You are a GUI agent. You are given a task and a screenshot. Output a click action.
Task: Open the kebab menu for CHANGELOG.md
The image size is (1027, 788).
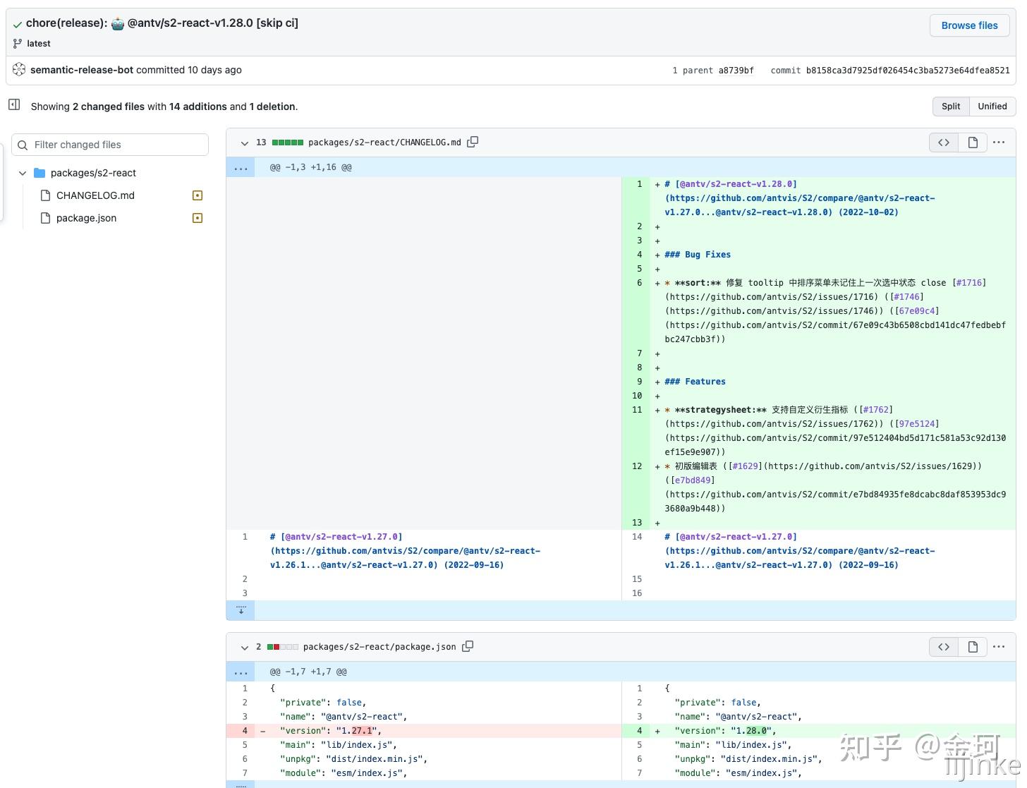click(999, 142)
